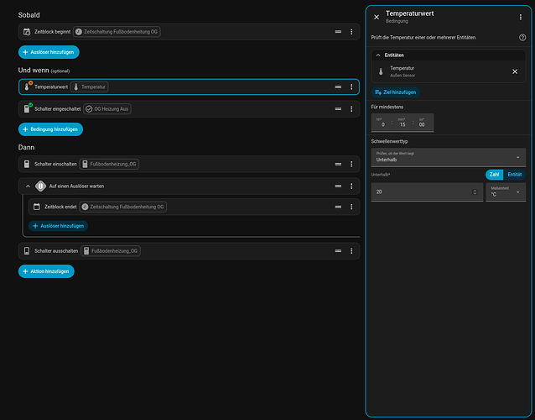Open the three-dot menu of Zeitblock endet
This screenshot has height=420, width=535.
(351, 207)
